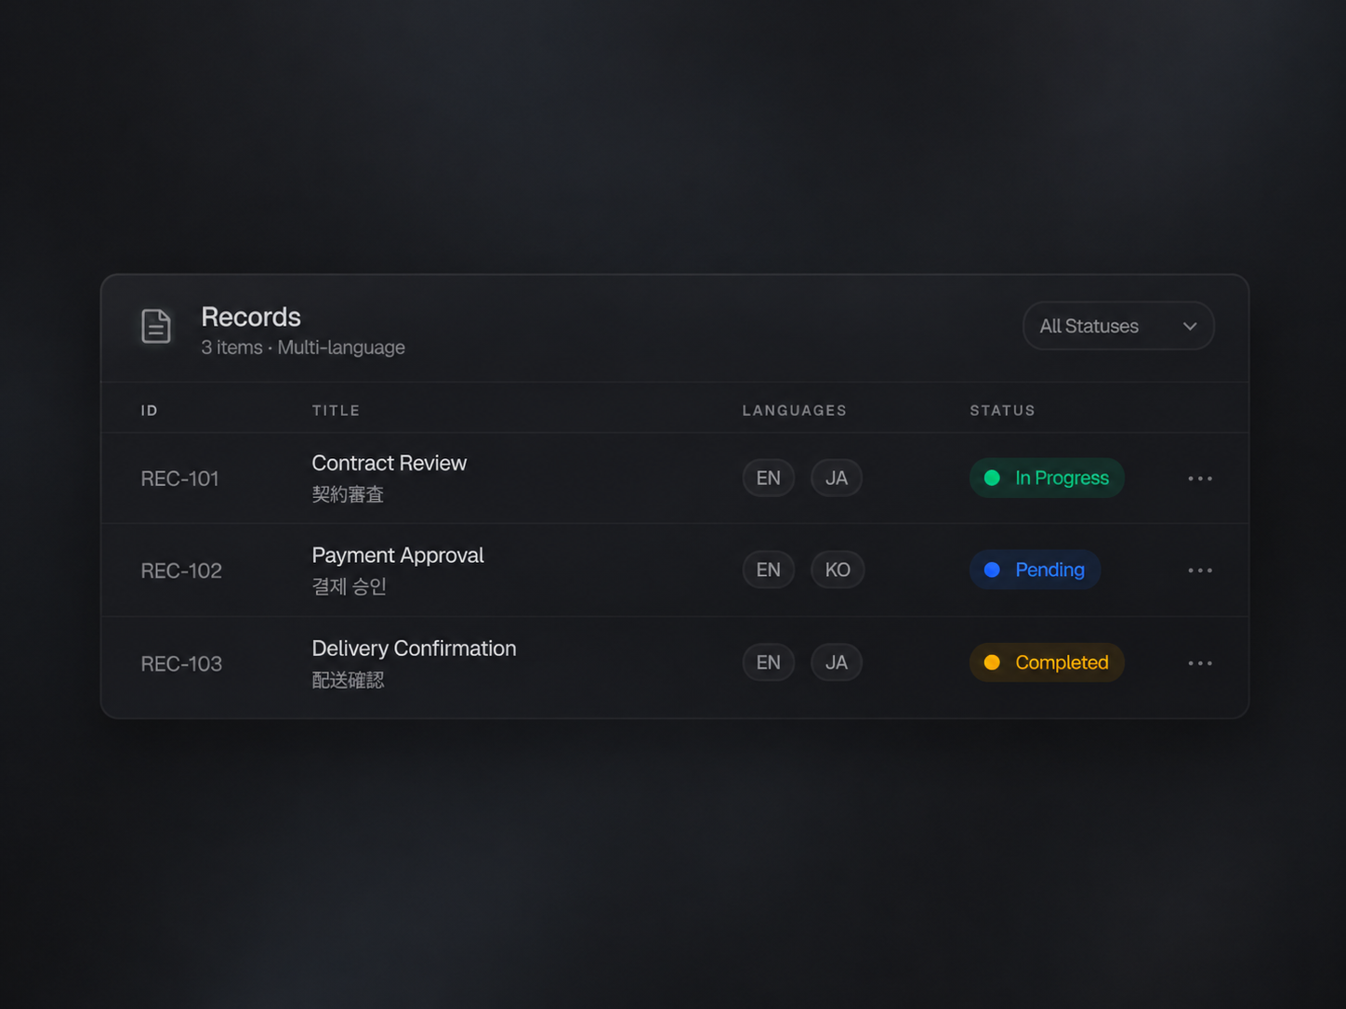Click the LANGUAGES column header
Image resolution: width=1346 pixels, height=1009 pixels.
click(795, 411)
